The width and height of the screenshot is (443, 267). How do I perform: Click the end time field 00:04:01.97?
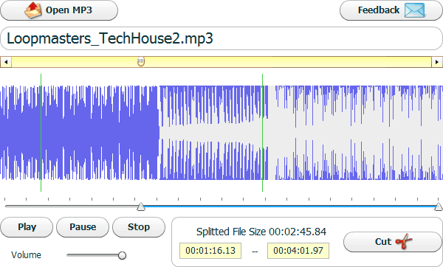[298, 251]
